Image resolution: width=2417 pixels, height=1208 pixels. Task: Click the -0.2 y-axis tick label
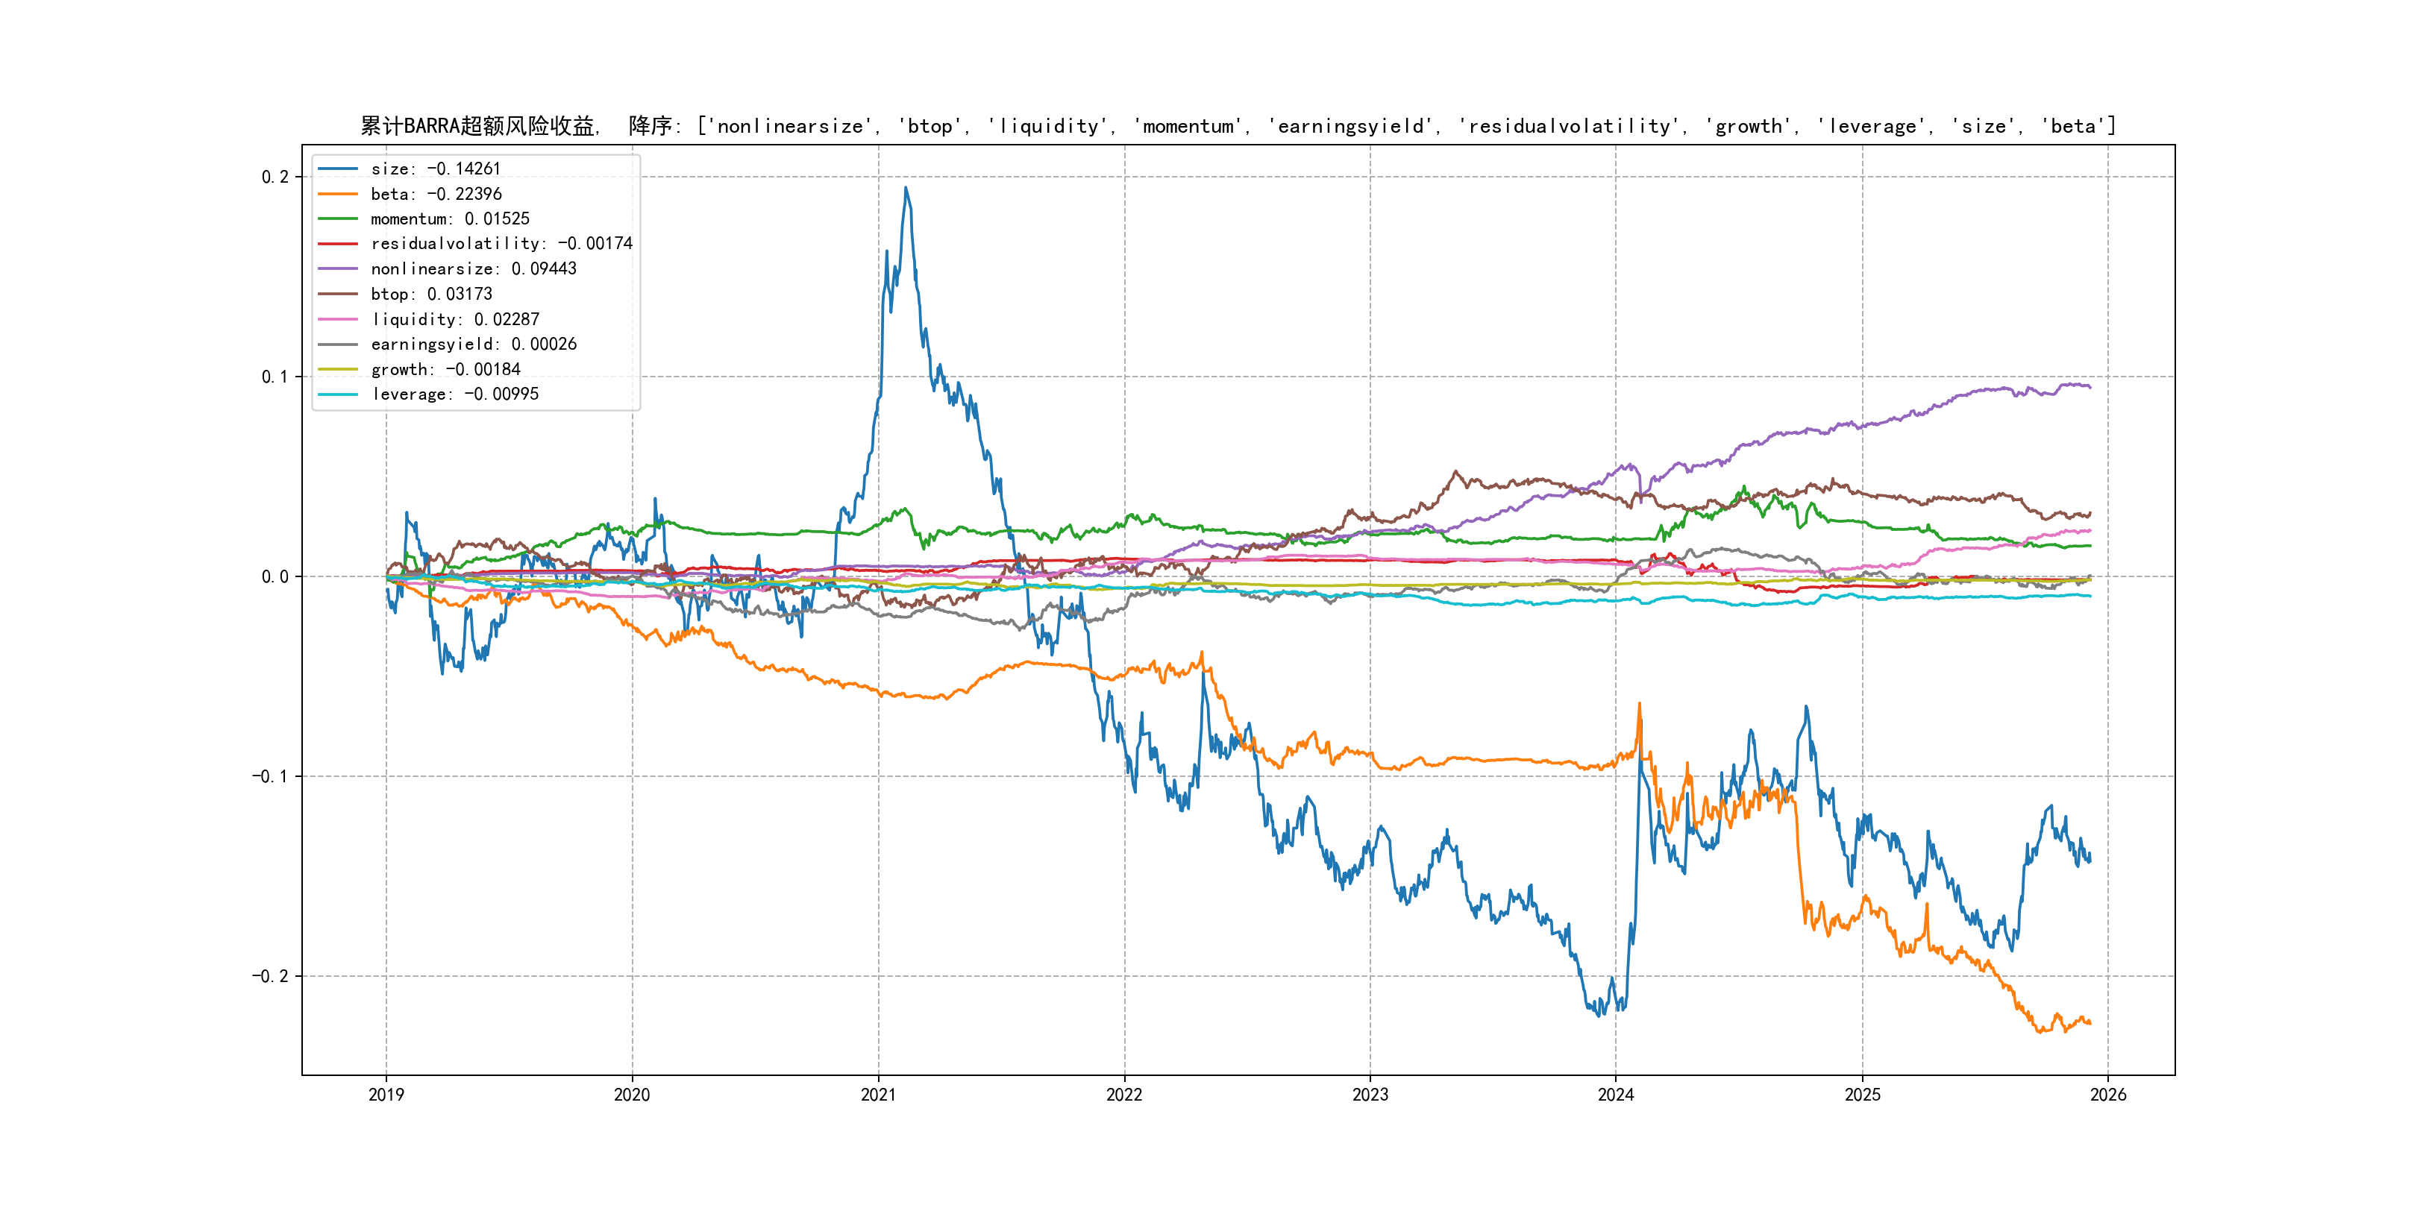pos(270,976)
